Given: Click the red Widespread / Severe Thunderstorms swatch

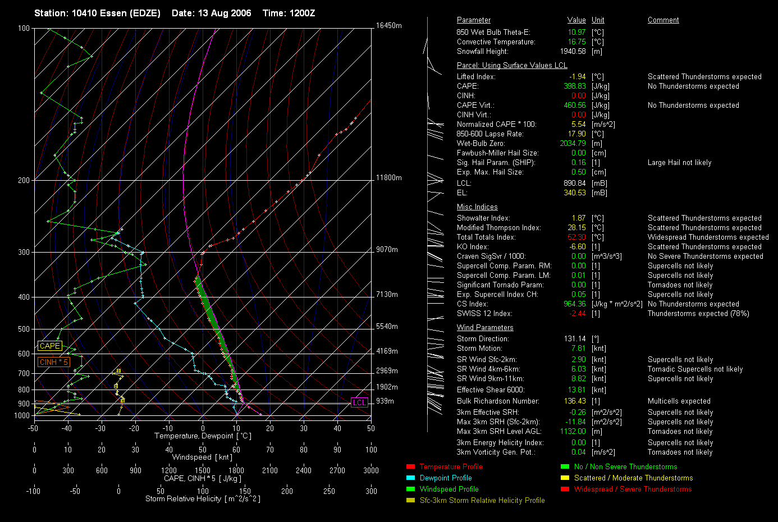Looking at the screenshot, I should pyautogui.click(x=565, y=489).
